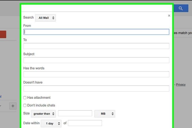
Task: Enable the Has attachment checkbox
Action: tap(25, 98)
